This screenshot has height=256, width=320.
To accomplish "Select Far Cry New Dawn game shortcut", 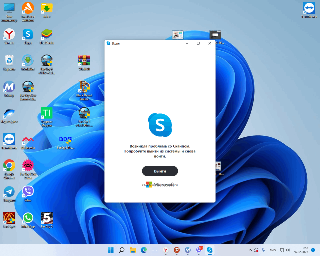I will (28, 169).
